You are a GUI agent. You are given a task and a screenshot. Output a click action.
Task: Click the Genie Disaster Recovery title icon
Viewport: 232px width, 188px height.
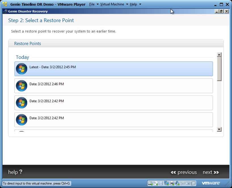(5, 11)
